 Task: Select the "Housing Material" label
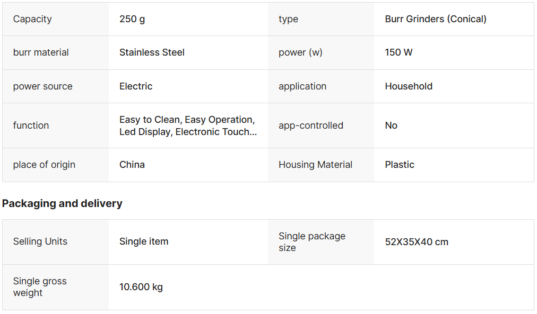click(315, 165)
